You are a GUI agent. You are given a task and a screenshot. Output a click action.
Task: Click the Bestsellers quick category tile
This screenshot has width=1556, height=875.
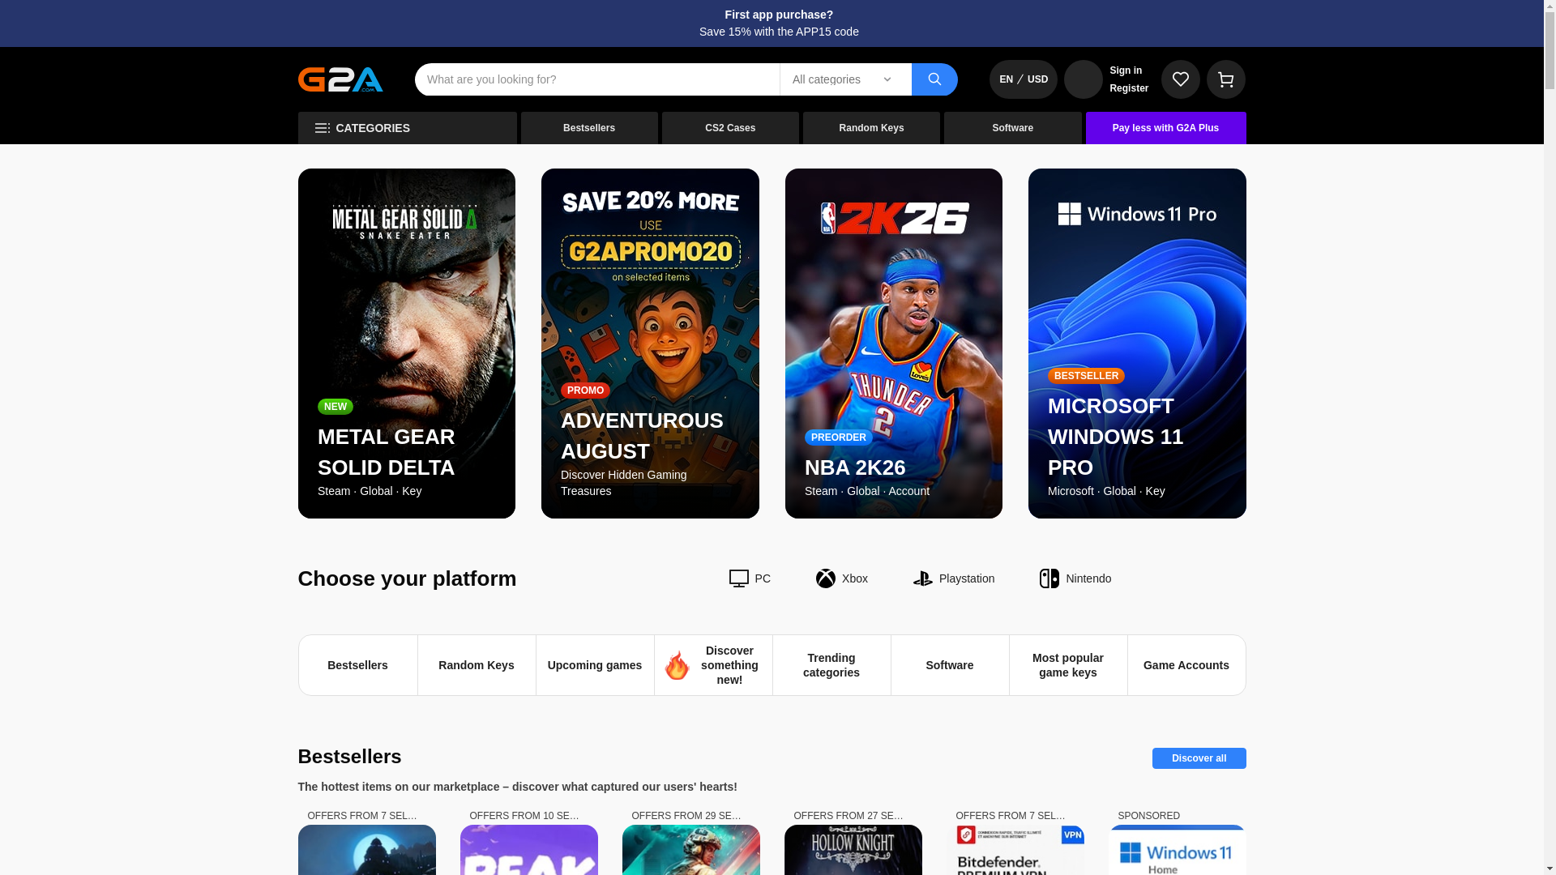coord(357,665)
